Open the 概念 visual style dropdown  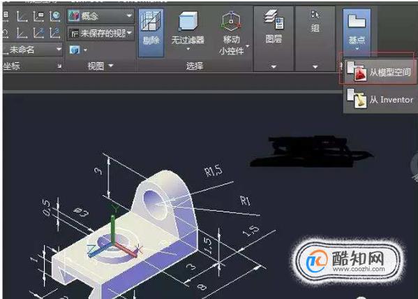click(100, 16)
